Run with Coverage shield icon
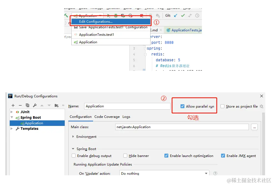Screen dimensions: 273x185 click(x=123, y=16)
